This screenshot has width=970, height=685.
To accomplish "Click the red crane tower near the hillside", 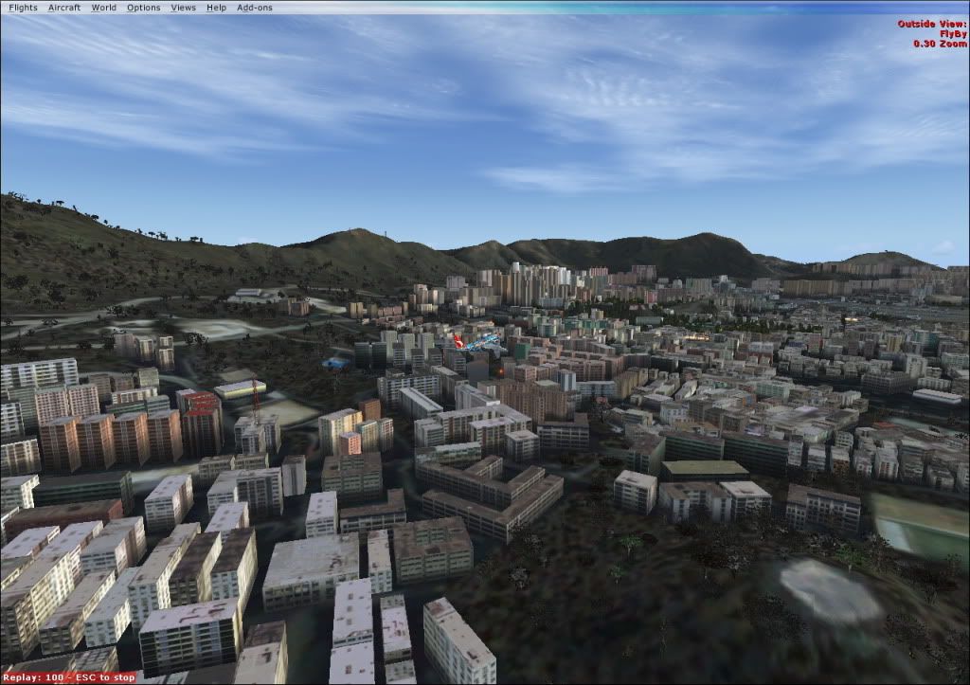I will [255, 400].
